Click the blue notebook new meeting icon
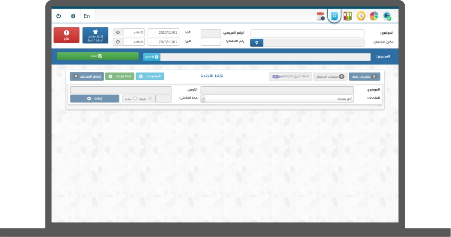451x237 pixels. (334, 16)
